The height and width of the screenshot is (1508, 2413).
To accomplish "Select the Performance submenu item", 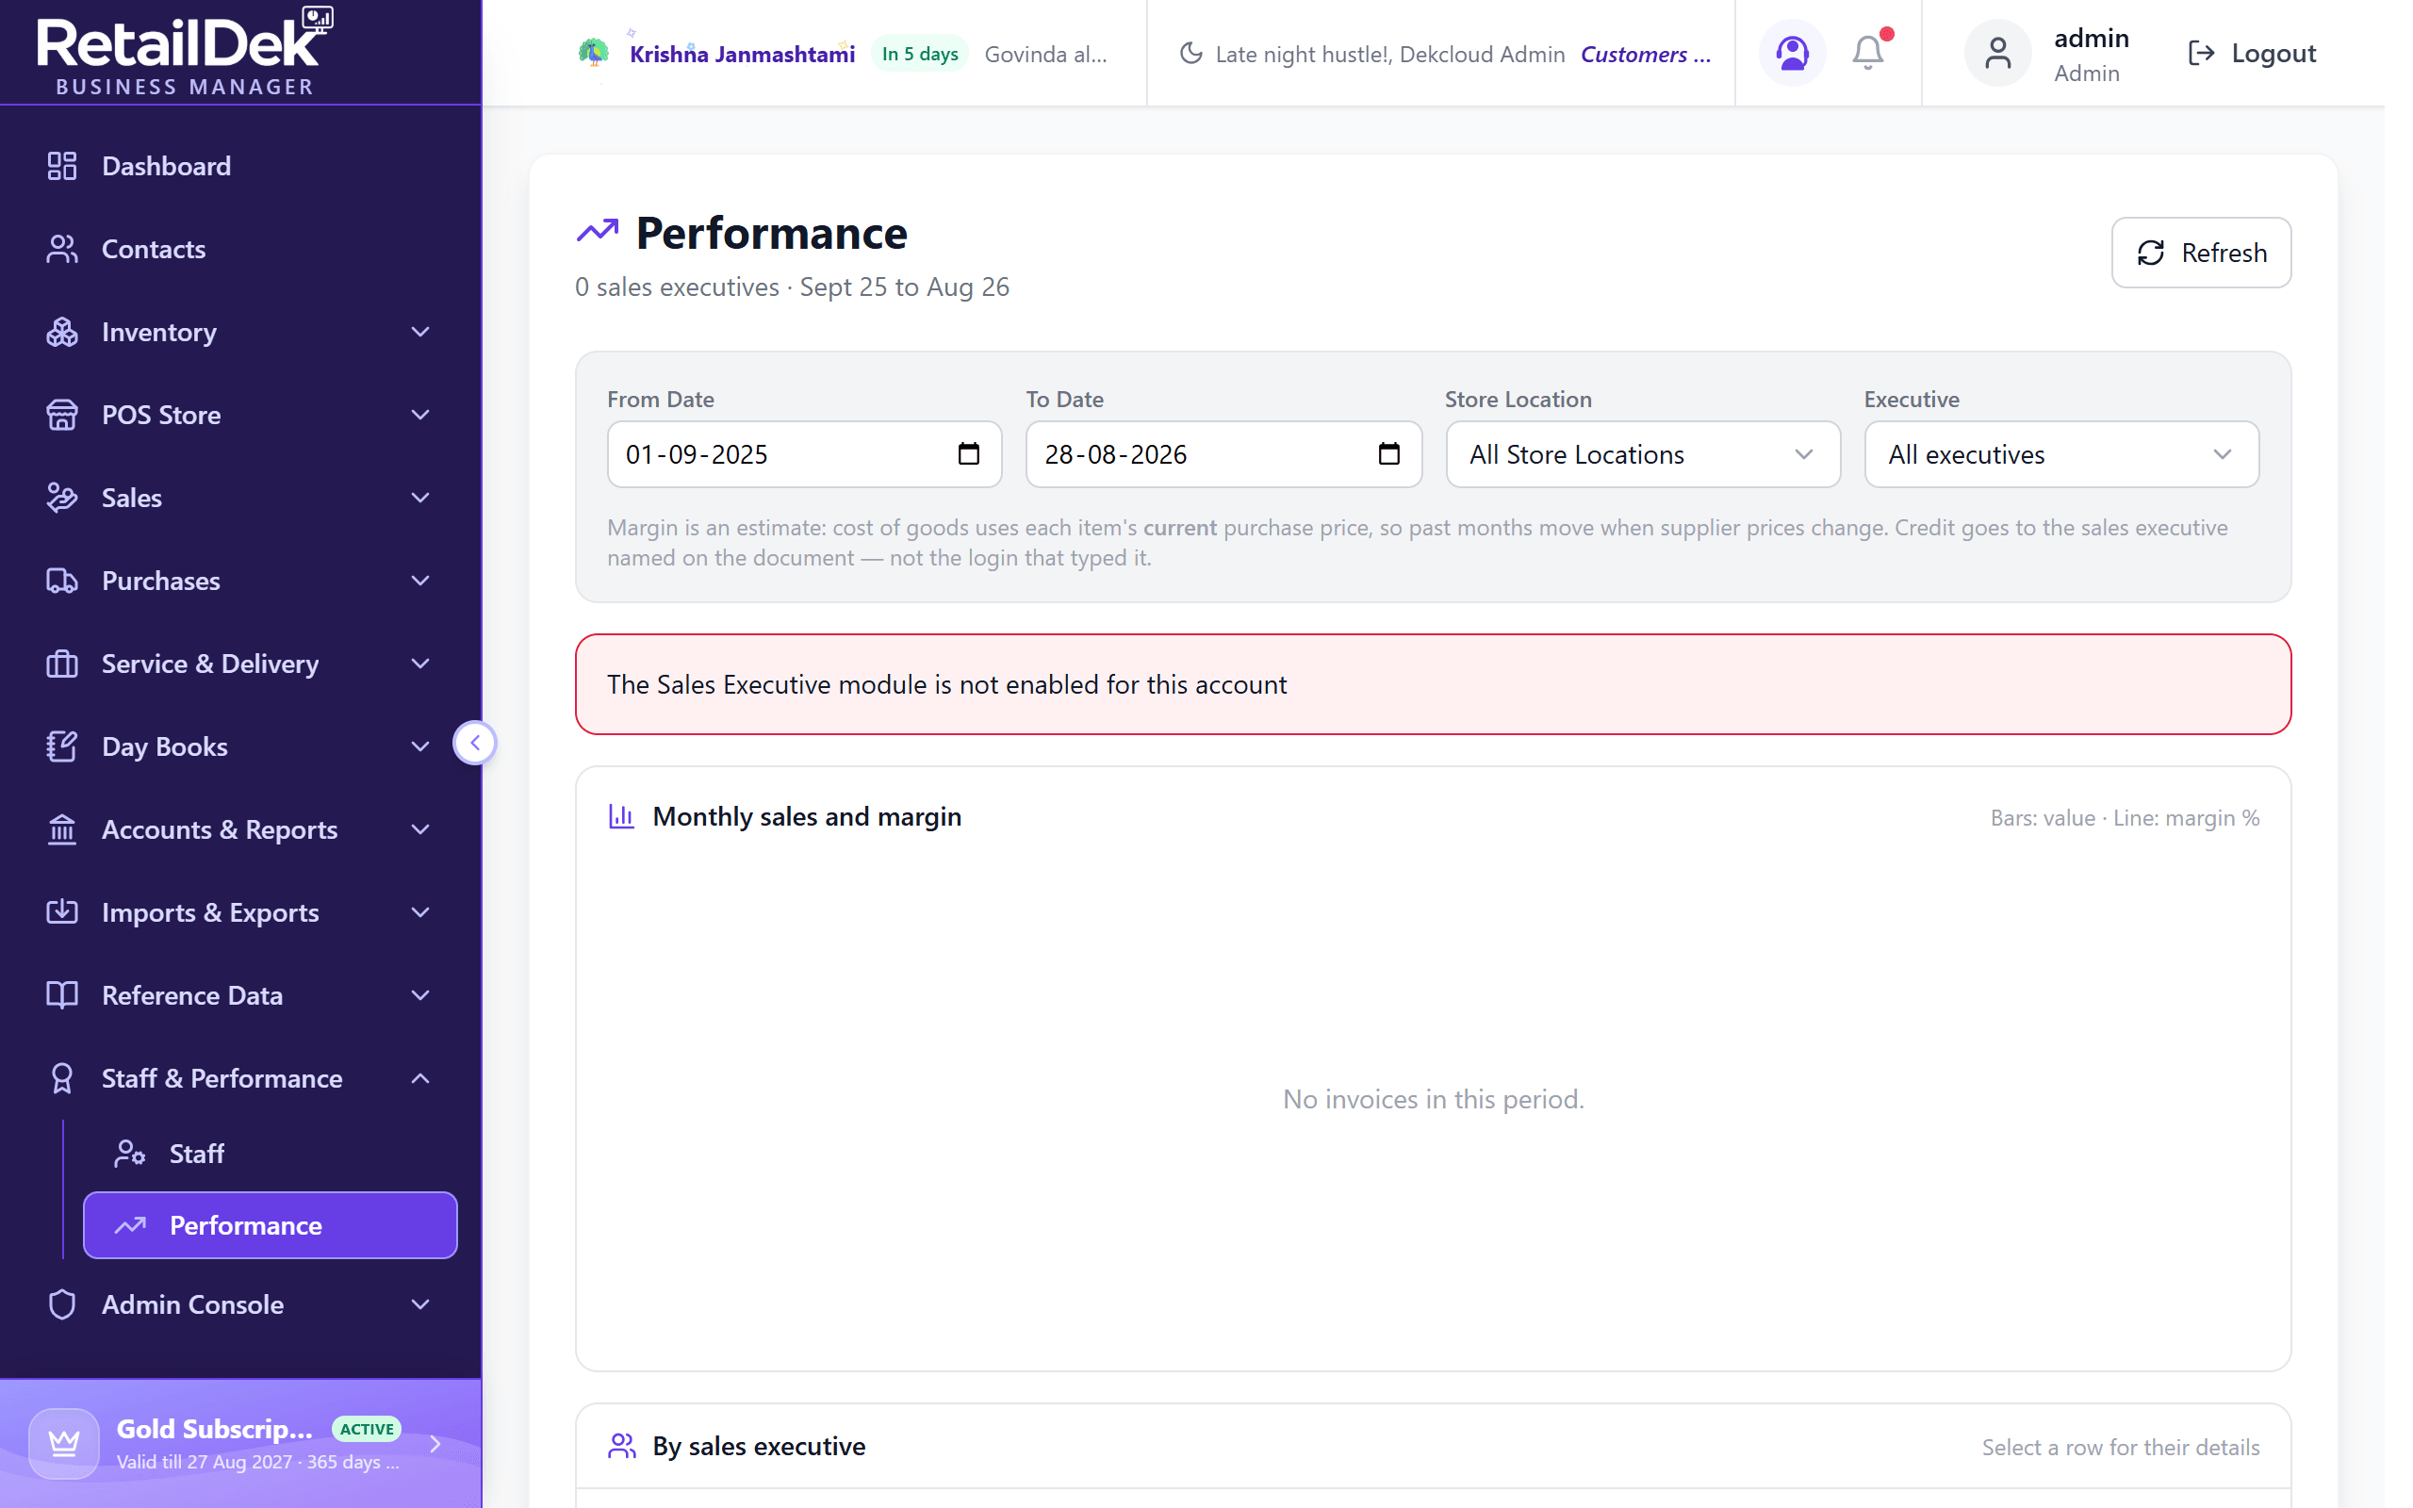I will pos(270,1224).
